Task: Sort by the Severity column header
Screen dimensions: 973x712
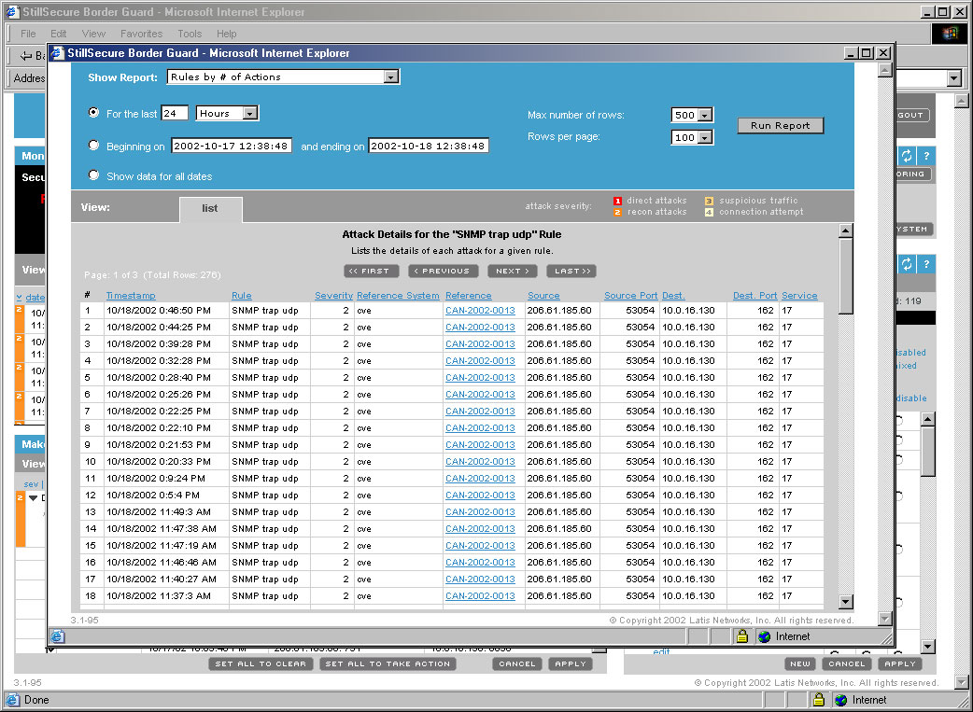Action: [x=333, y=296]
